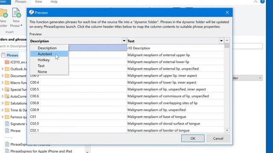Viewport: 273px width, 153px height.
Task: Click 'Malignant neoplasm of base of tongue'
Action: [157, 117]
